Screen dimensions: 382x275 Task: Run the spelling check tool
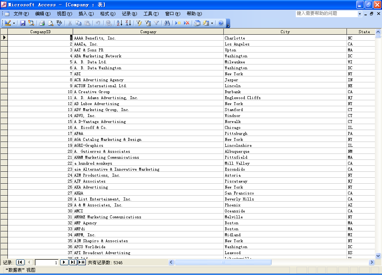[x=59, y=23]
